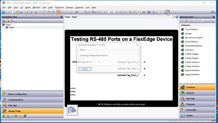The height and width of the screenshot is (123, 218).
Task: Open the Behavior menu
Action: [36, 8]
